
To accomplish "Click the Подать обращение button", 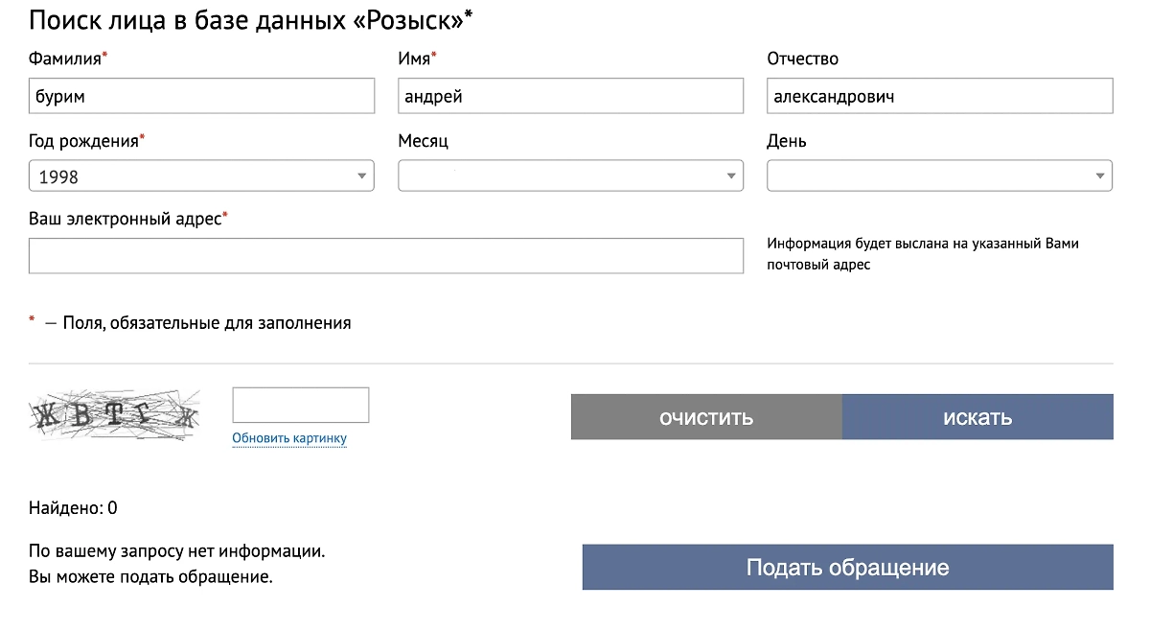I will 847,568.
